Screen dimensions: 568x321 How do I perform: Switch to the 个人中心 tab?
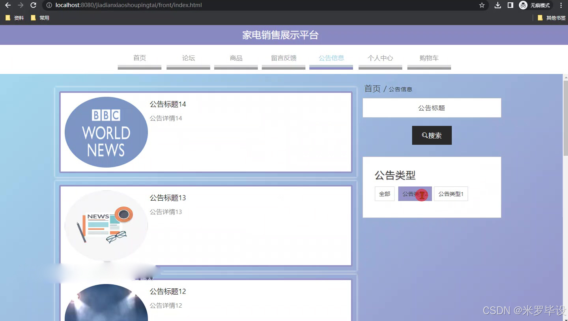click(x=380, y=58)
